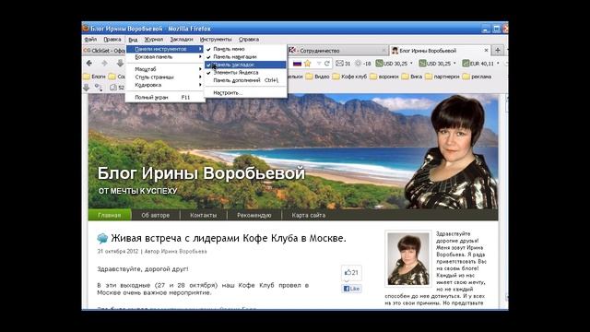Click the browser Back arrow button
Viewport: 590px width, 332px height.
pyautogui.click(x=89, y=64)
